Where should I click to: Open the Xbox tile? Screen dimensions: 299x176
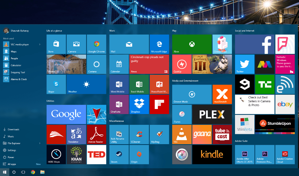point(192,44)
